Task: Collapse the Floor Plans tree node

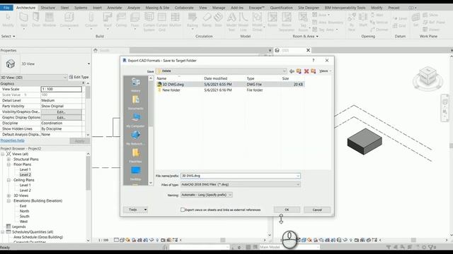Action: [x=8, y=164]
